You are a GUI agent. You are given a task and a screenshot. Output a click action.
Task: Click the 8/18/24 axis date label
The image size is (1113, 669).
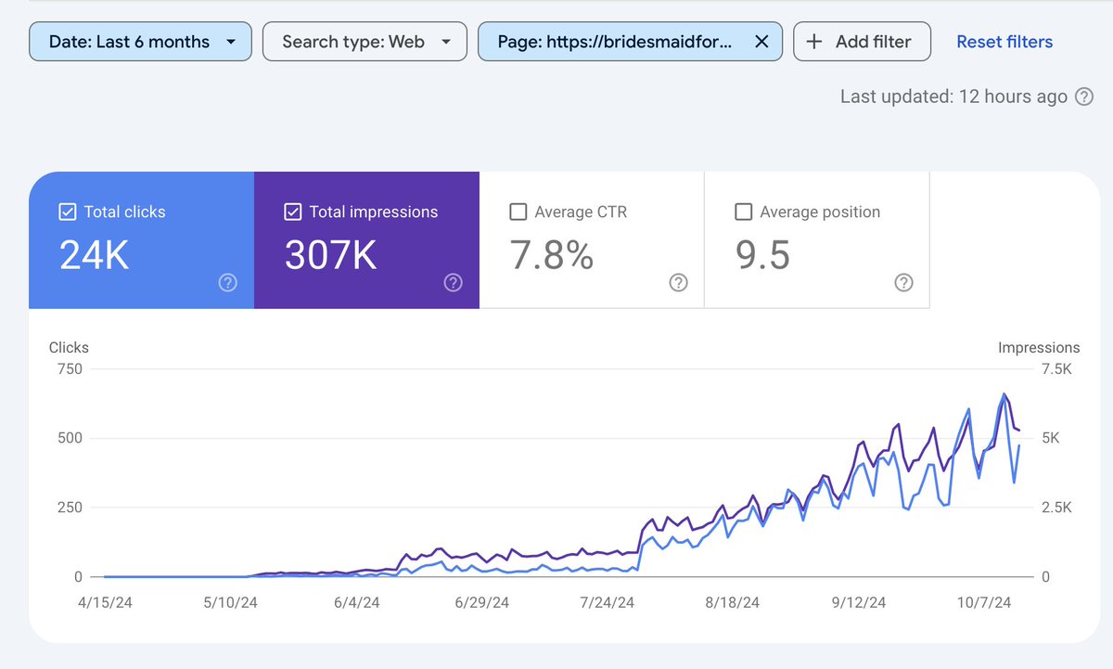[x=733, y=602]
